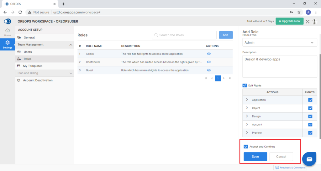
Task: View the Admin role eye icon
Action: [x=208, y=54]
